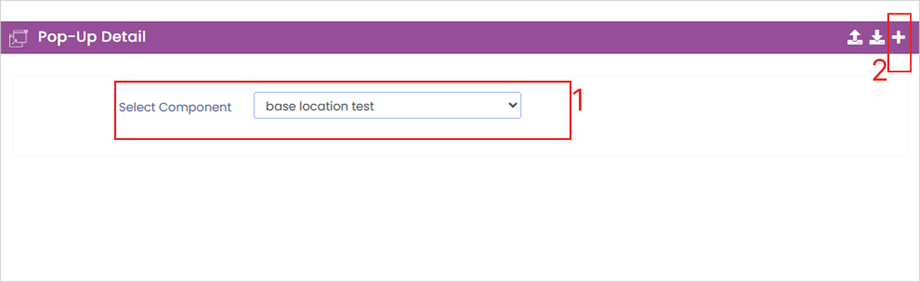Click the download icon in purple header
Screen dimensions: 920x282
point(877,37)
